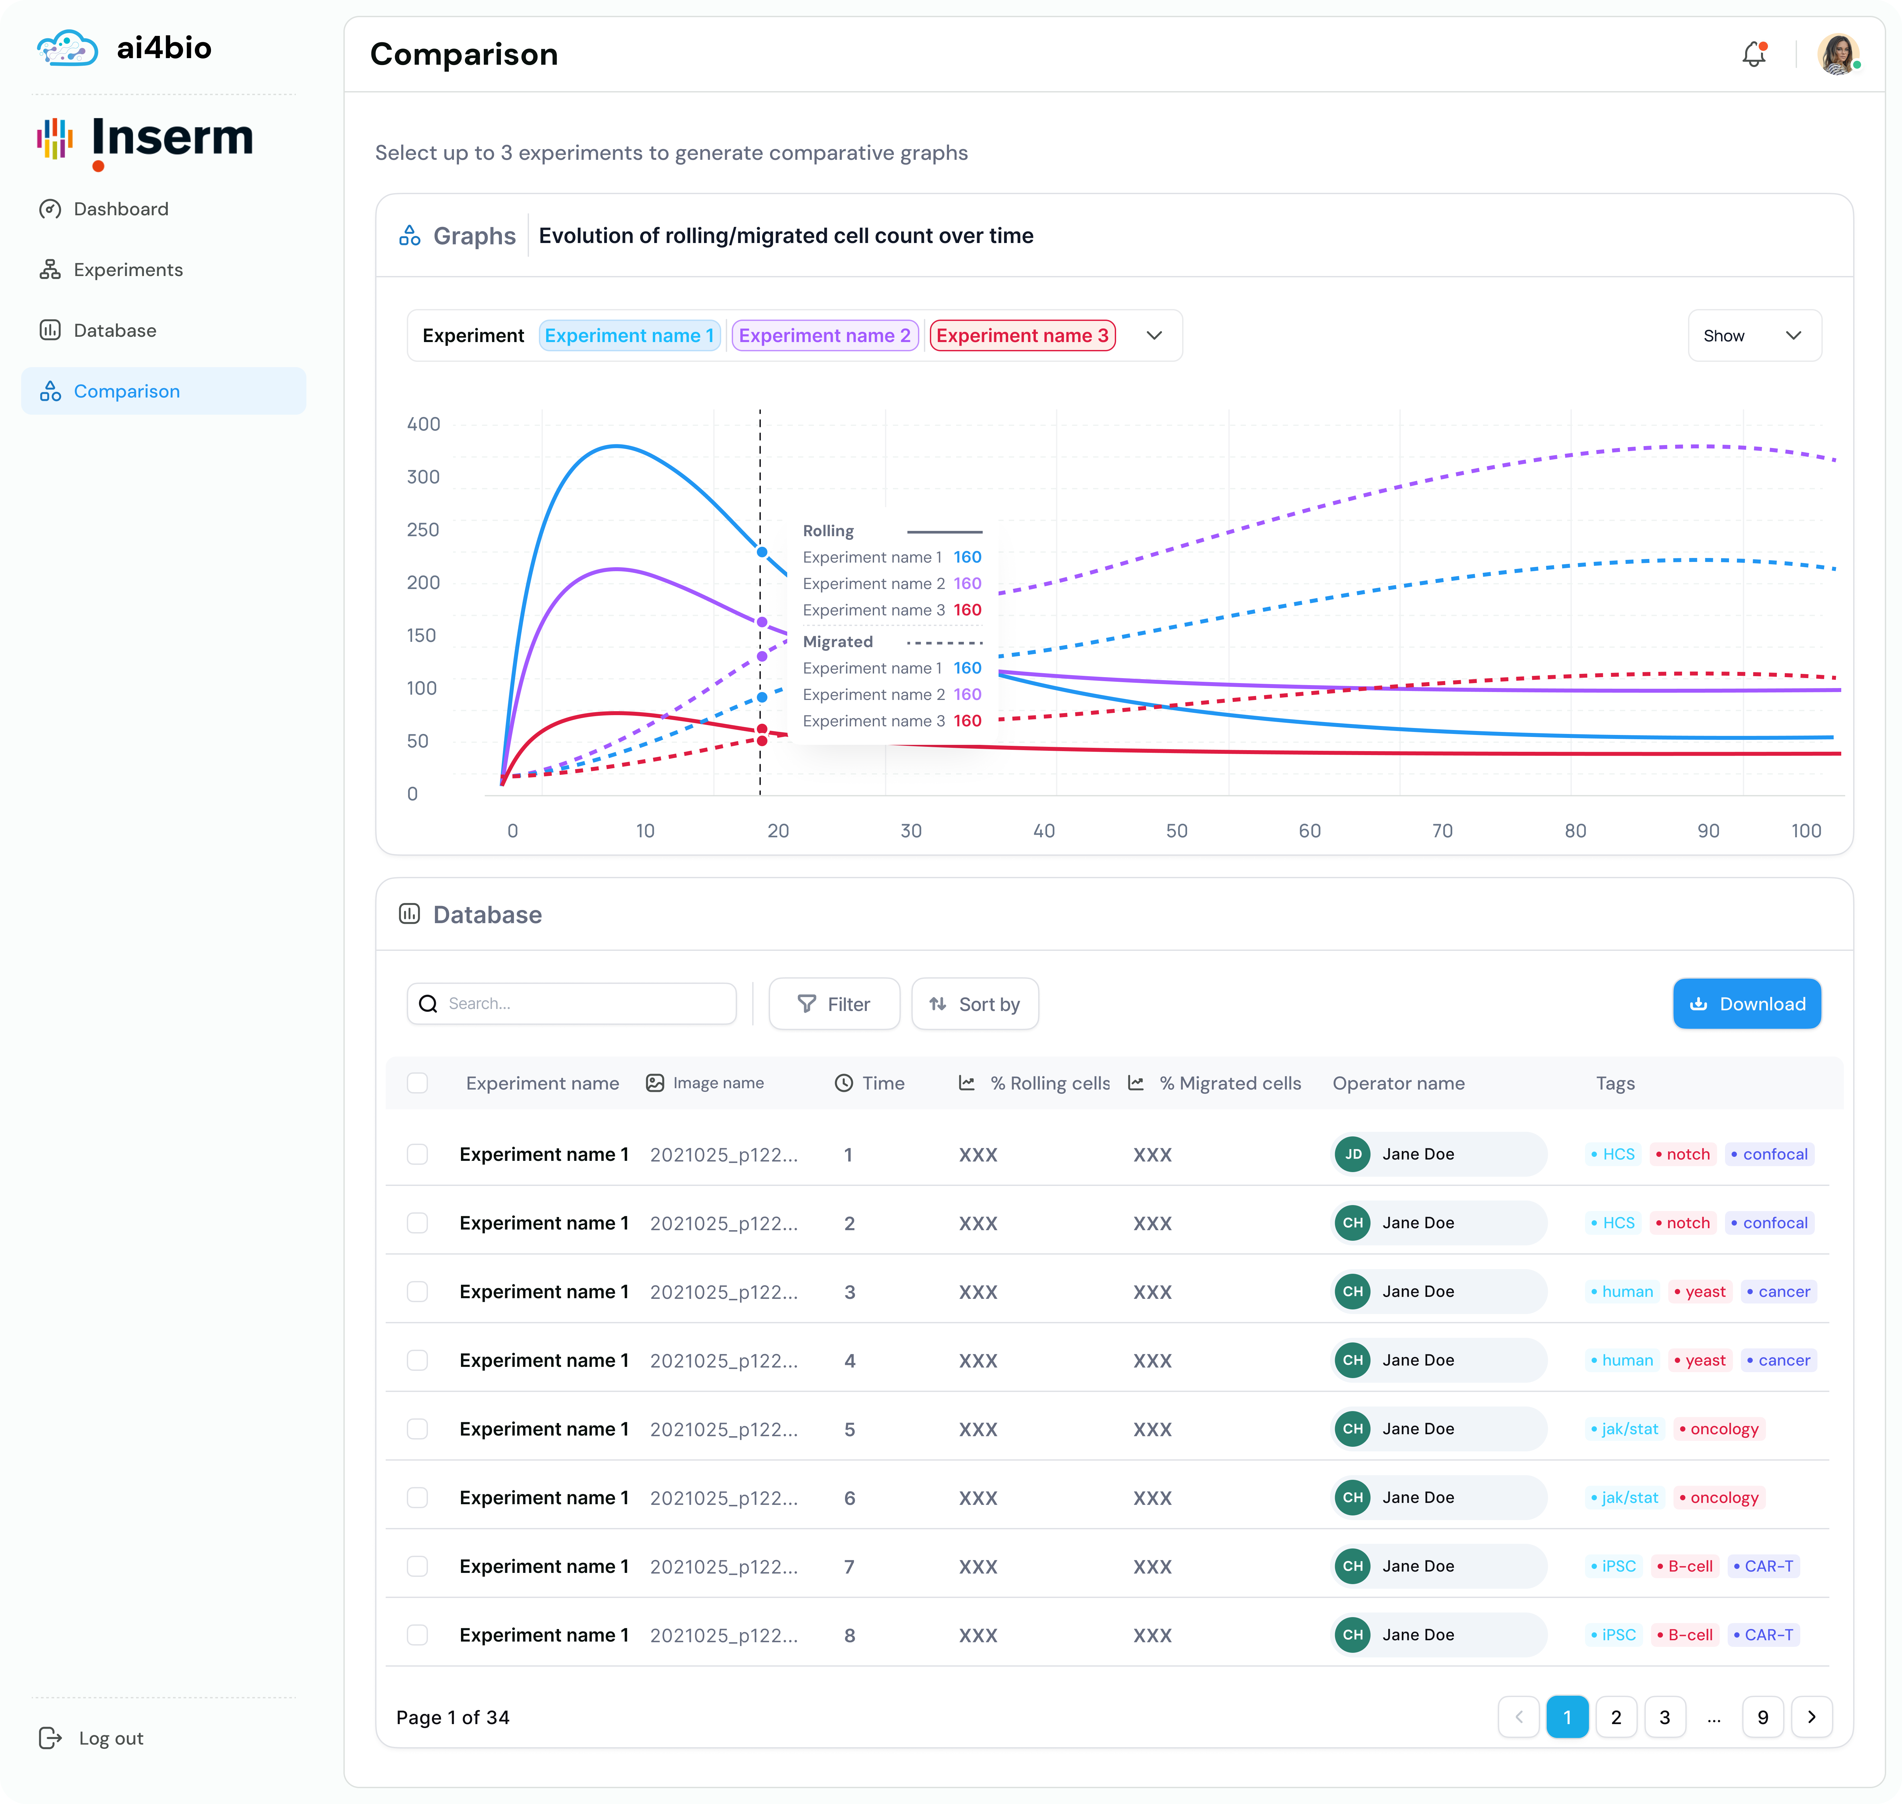Click the ai4bio cloud logo icon
The width and height of the screenshot is (1902, 1804).
click(x=67, y=48)
